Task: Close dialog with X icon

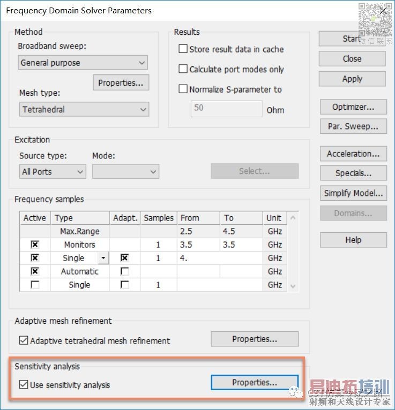Action: coord(383,11)
